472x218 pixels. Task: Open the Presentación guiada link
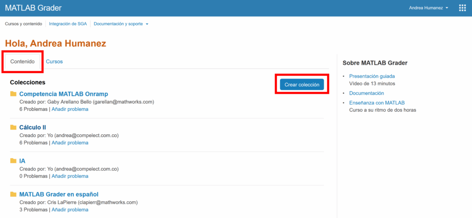(x=372, y=76)
